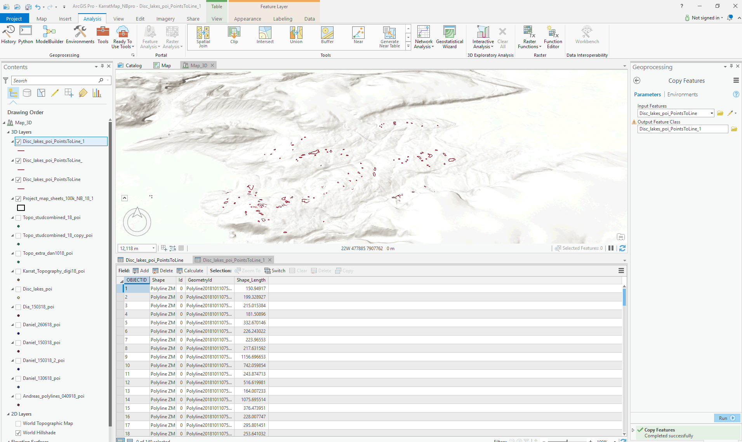
Task: Select the Buffer tool
Action: (x=327, y=35)
